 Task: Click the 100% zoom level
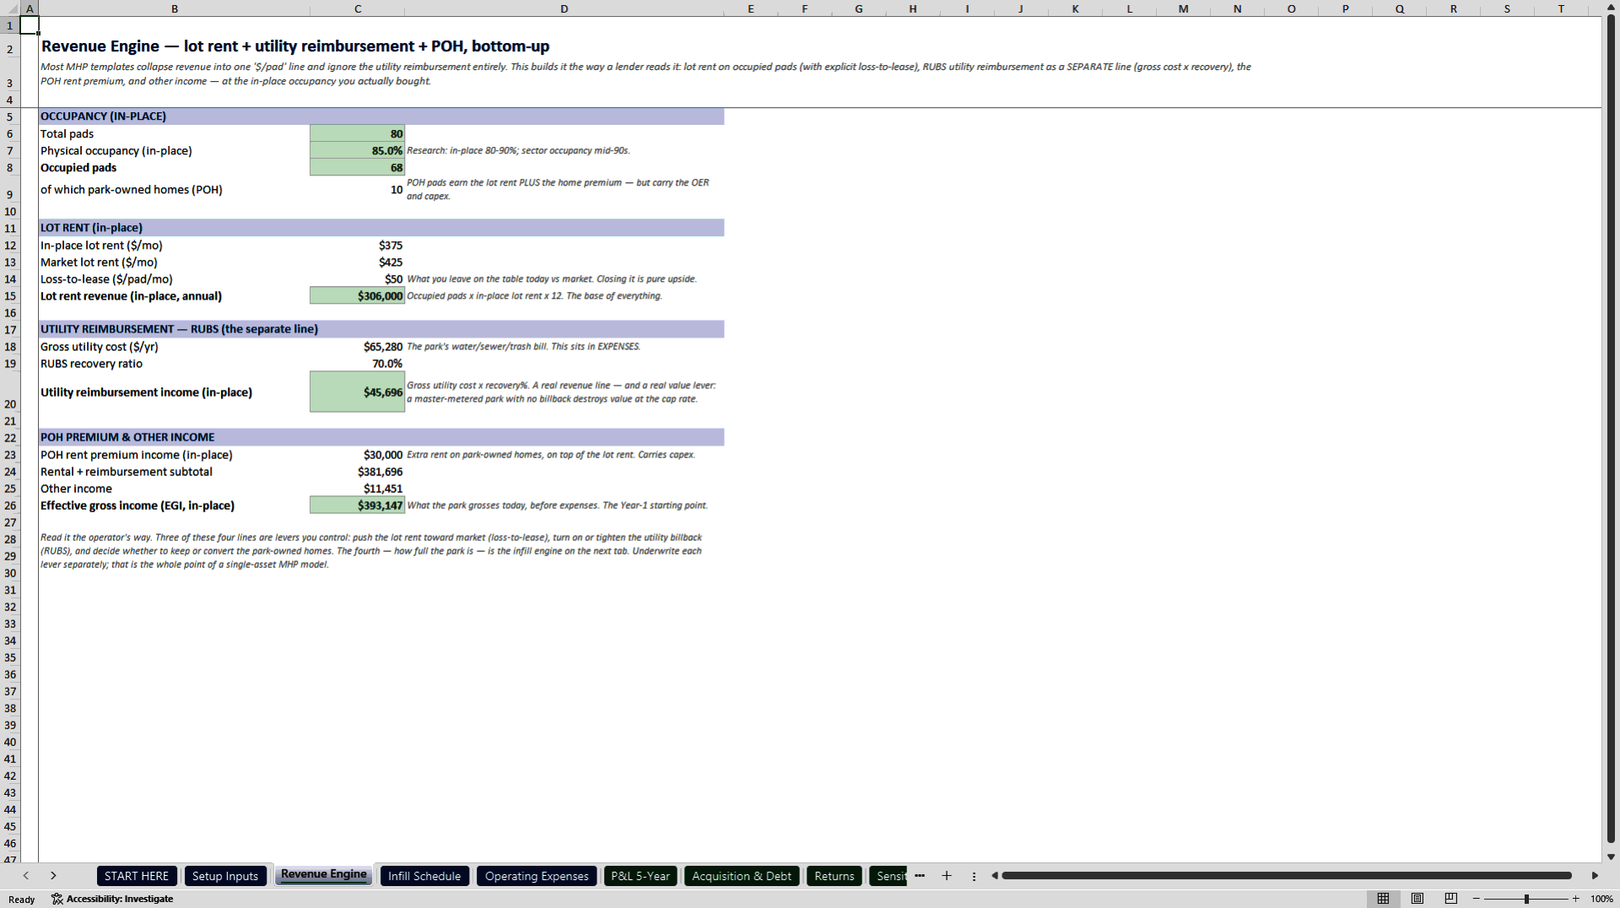[x=1601, y=899]
